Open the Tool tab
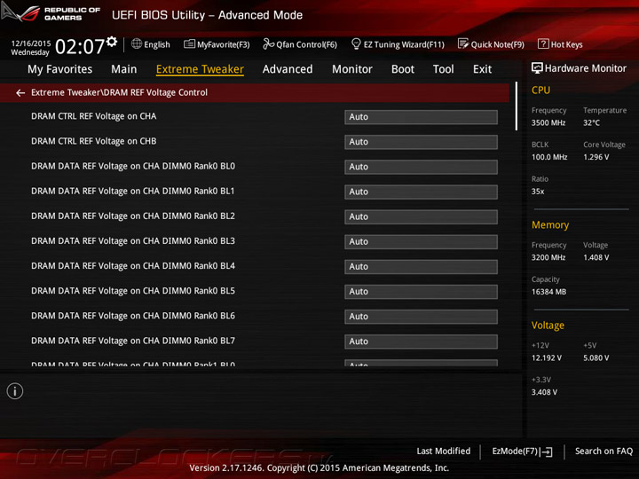The image size is (639, 479). 444,69
